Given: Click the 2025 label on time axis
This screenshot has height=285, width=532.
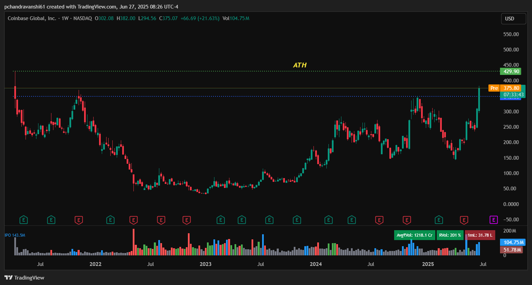Looking at the screenshot, I should point(428,264).
